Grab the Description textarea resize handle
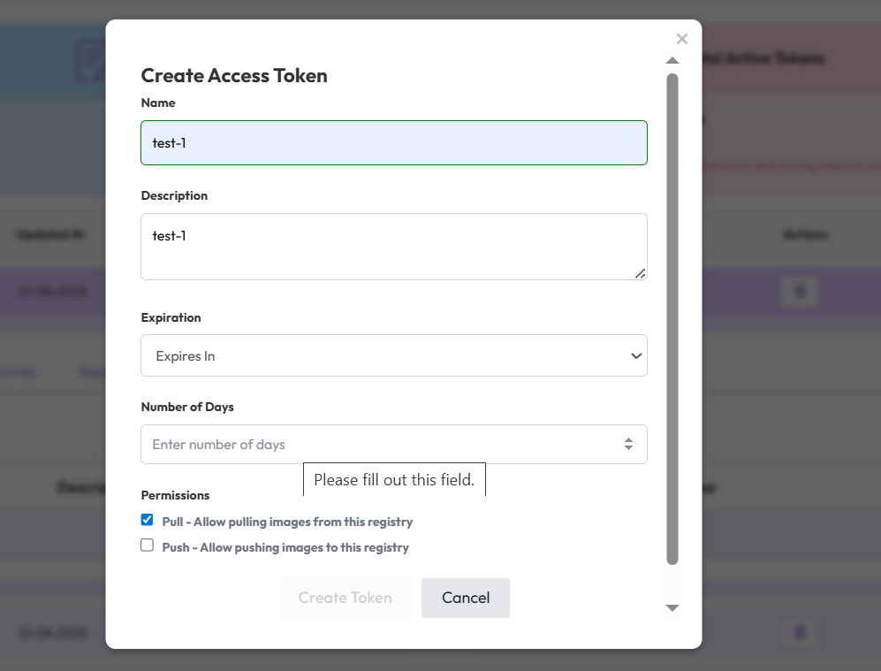 641,274
